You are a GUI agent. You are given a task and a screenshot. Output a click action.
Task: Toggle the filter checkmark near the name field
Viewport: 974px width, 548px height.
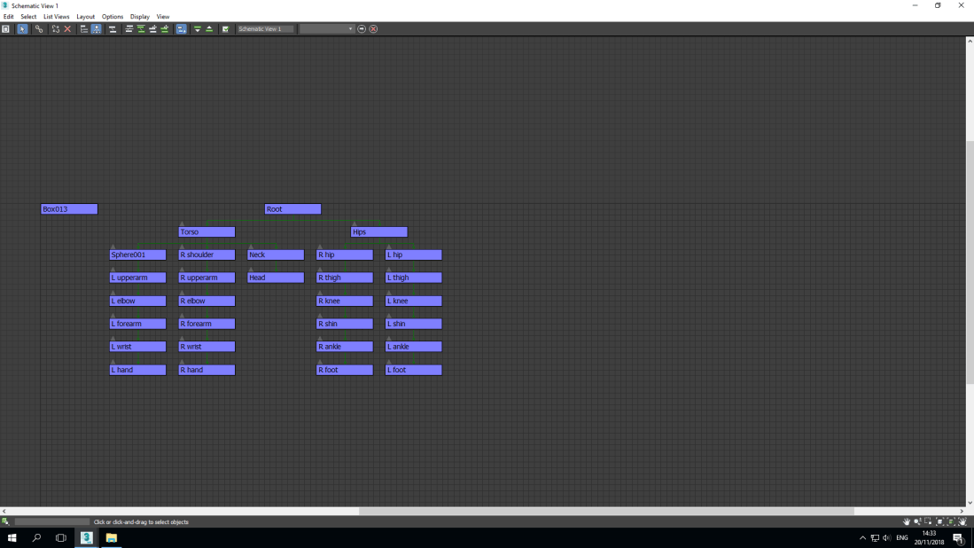click(x=224, y=28)
